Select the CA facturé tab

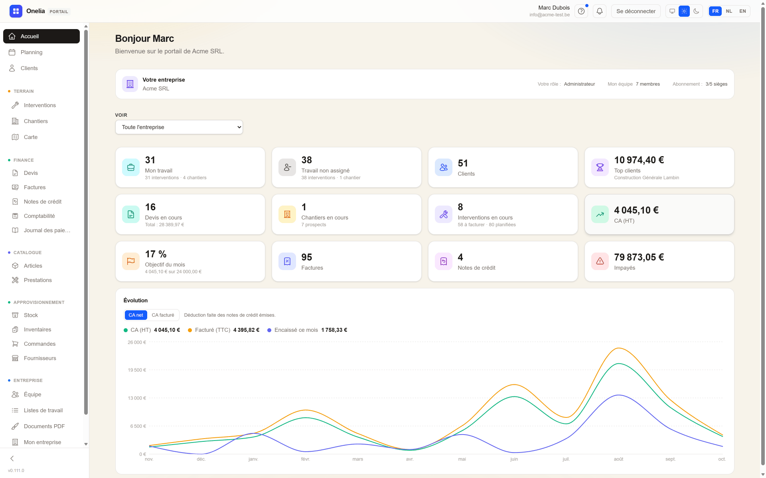tap(163, 315)
